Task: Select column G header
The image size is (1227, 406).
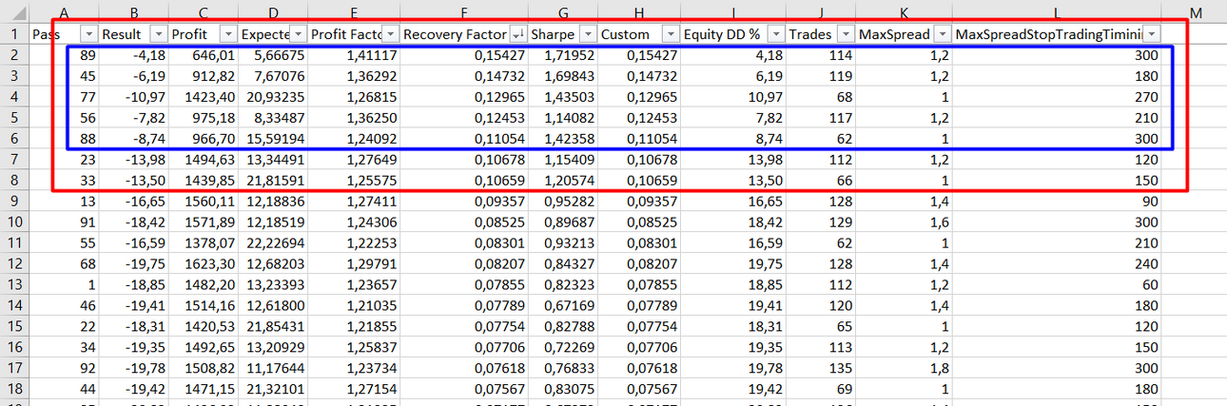Action: coord(563,12)
